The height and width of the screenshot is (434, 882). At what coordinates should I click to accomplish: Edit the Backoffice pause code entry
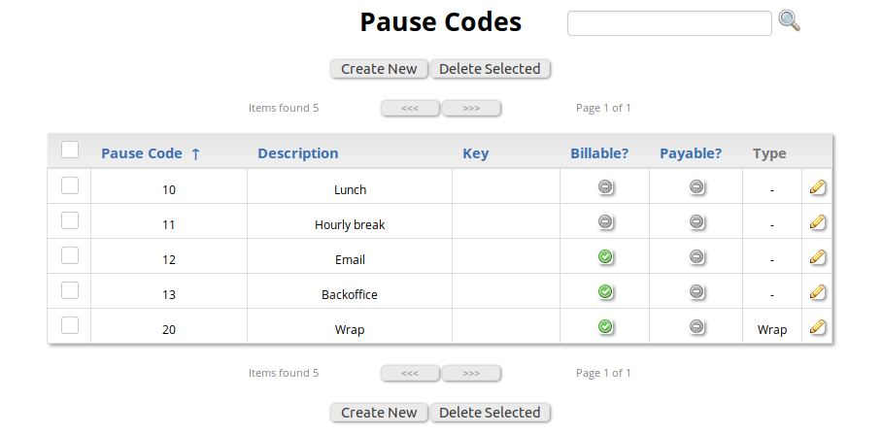pos(818,292)
